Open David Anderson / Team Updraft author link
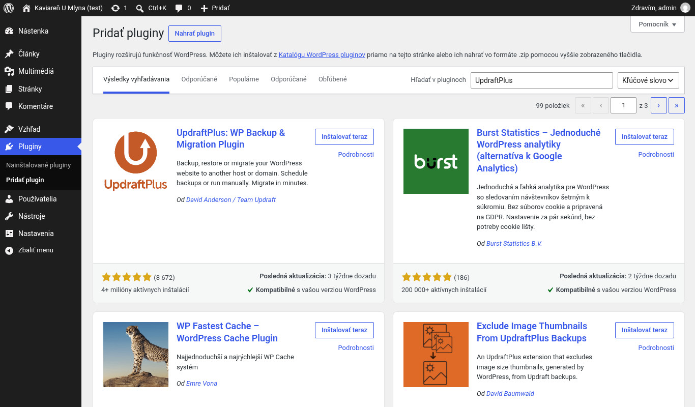The height and width of the screenshot is (407, 695). pyautogui.click(x=231, y=200)
